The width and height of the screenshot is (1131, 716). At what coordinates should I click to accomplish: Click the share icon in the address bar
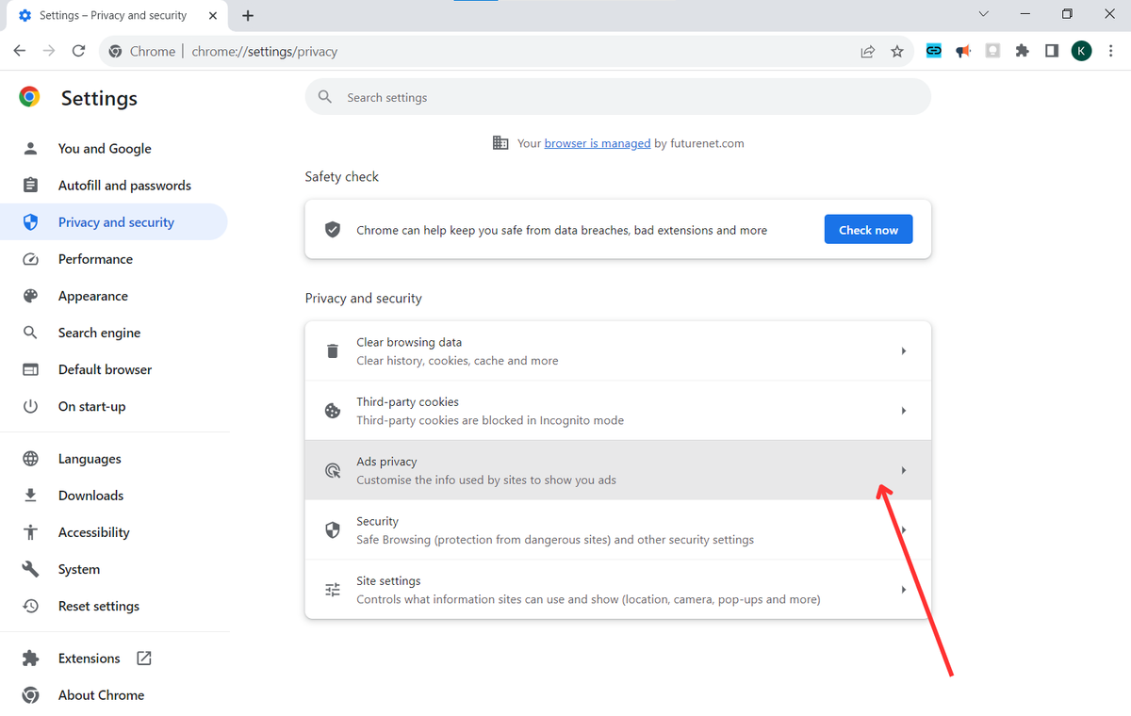tap(867, 51)
